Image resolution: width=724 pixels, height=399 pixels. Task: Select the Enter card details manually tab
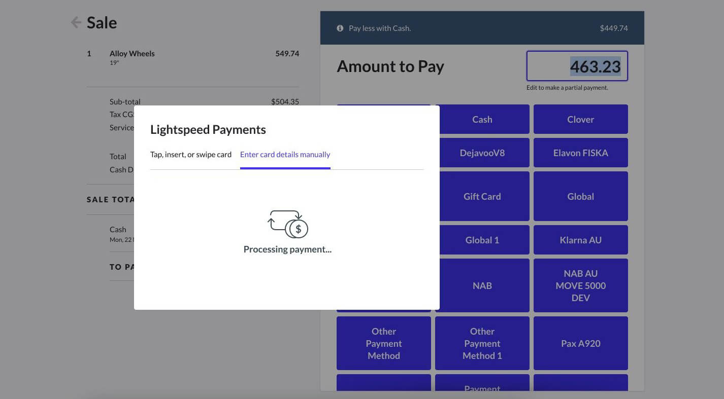click(x=285, y=154)
